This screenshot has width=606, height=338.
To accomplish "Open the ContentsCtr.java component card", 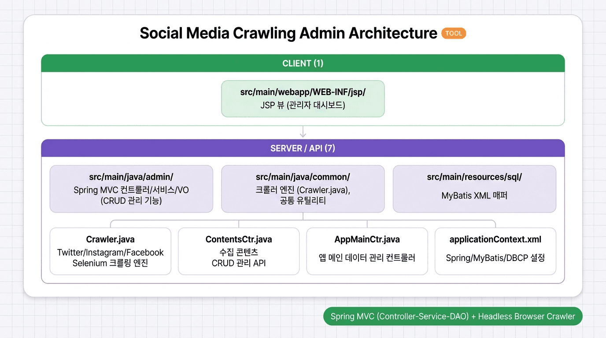I will point(238,251).
